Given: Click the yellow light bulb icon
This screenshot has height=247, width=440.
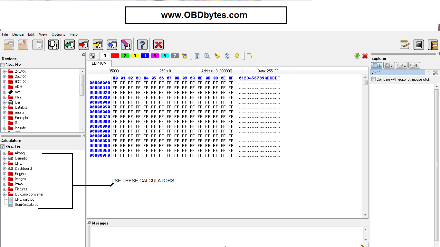Looking at the screenshot, I should (237, 56).
